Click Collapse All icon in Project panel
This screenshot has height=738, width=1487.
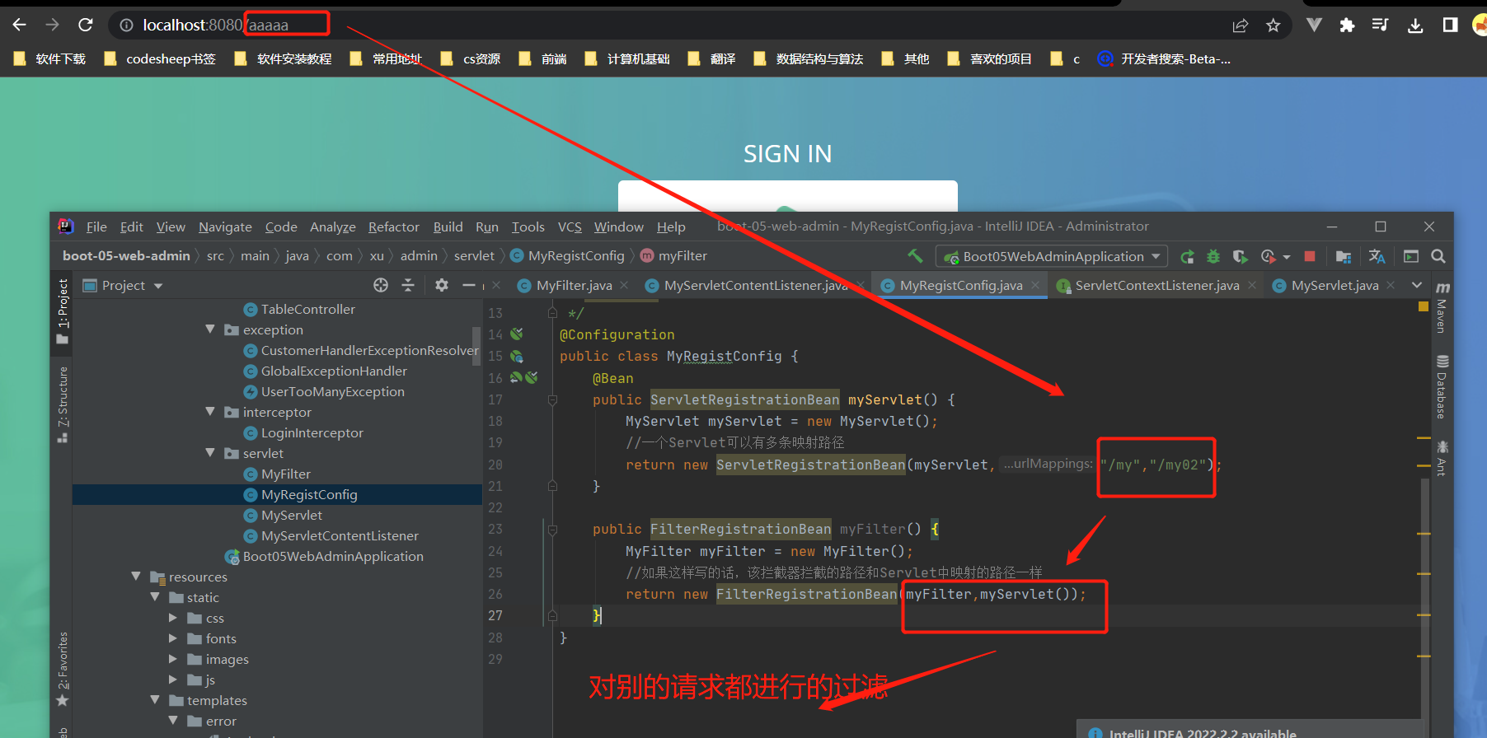click(408, 285)
